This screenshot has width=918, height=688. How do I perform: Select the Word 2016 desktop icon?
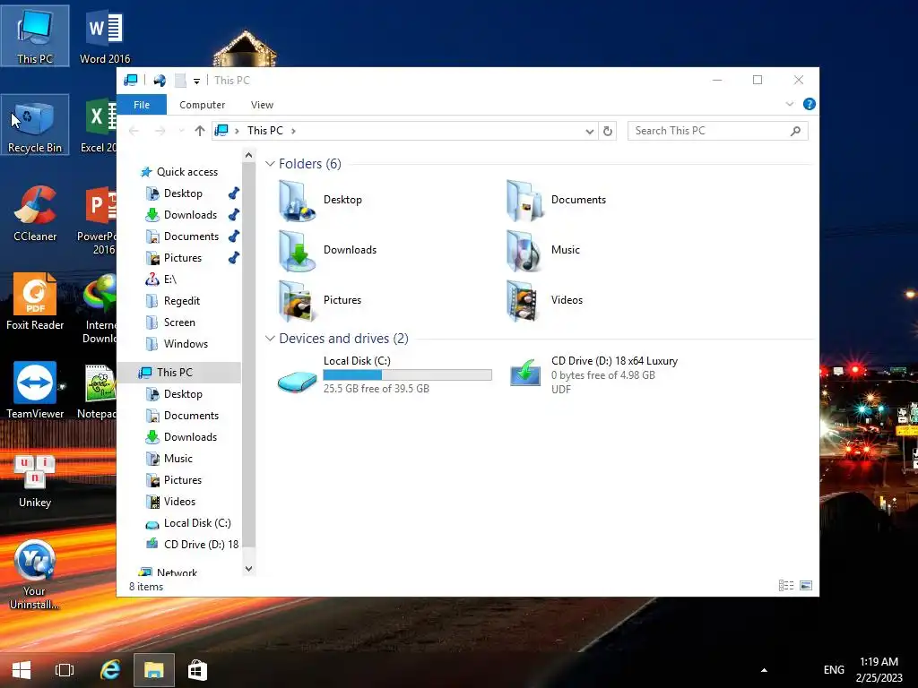pyautogui.click(x=105, y=36)
